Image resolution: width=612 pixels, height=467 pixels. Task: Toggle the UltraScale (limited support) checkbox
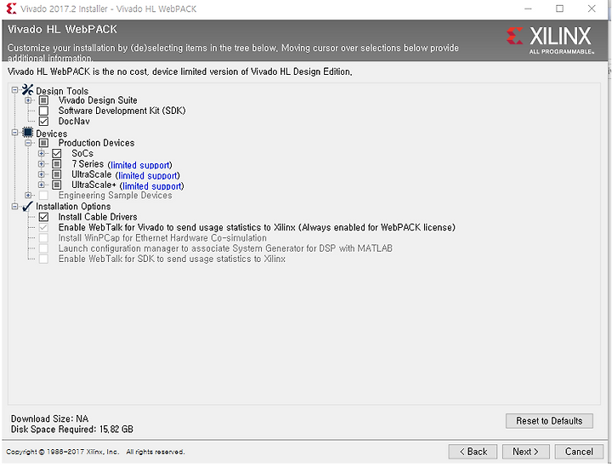coord(57,174)
